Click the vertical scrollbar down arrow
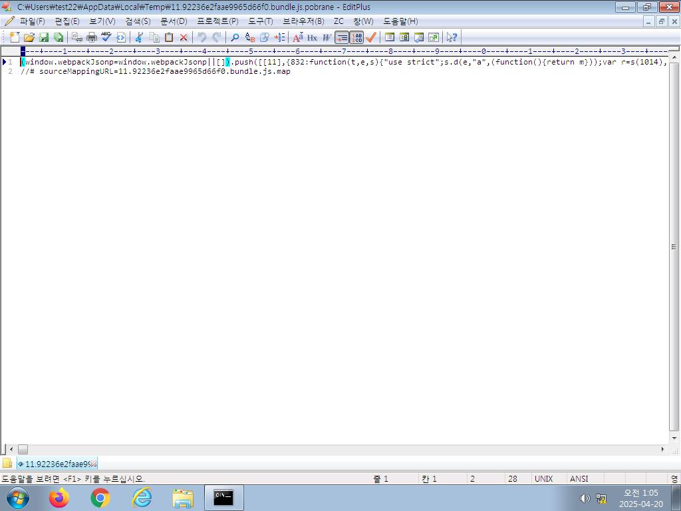 pos(674,438)
